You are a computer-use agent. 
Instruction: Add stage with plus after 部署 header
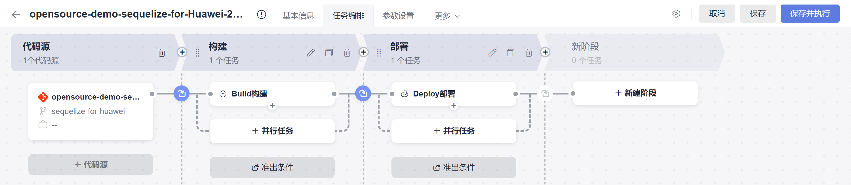pyautogui.click(x=545, y=52)
